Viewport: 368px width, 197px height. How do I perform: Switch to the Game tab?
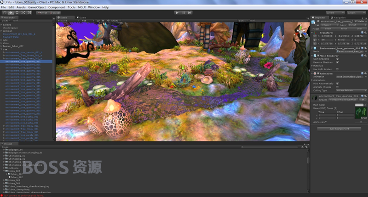pyautogui.click(x=81, y=17)
